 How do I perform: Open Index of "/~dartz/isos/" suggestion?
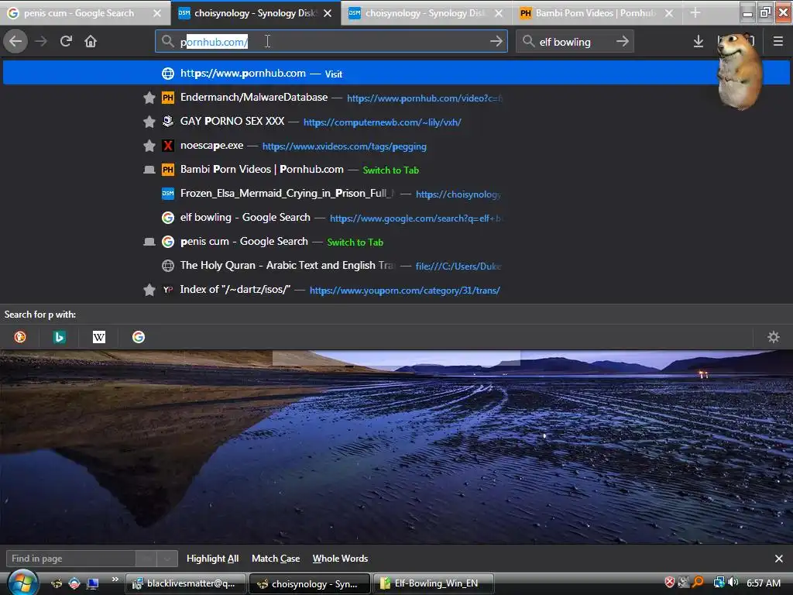click(x=396, y=290)
